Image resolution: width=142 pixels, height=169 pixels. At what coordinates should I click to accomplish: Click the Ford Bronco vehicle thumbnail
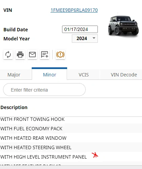[x=123, y=25]
